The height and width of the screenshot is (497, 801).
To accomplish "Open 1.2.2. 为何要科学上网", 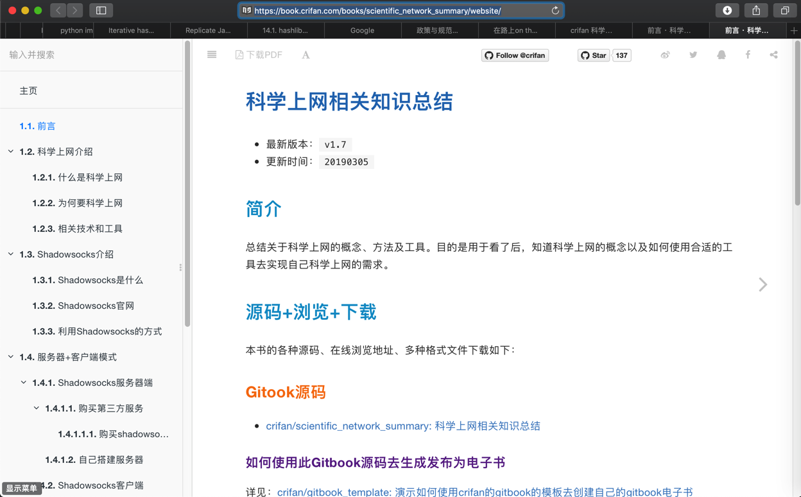I will click(x=77, y=203).
